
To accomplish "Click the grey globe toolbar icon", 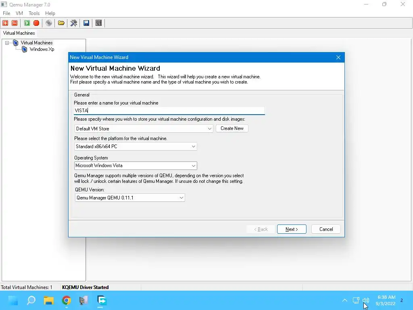I will coord(49,23).
